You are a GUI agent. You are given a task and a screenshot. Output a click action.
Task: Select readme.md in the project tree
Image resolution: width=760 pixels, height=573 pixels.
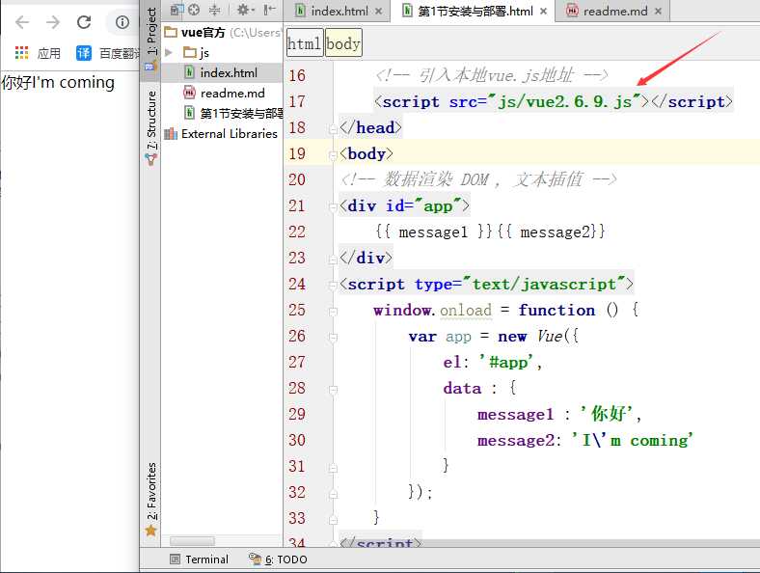point(224,93)
